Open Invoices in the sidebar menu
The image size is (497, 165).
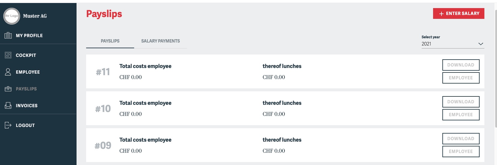(x=27, y=106)
